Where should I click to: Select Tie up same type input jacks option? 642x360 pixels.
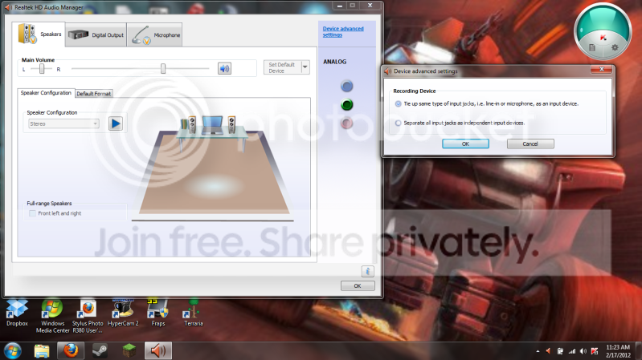click(x=398, y=103)
